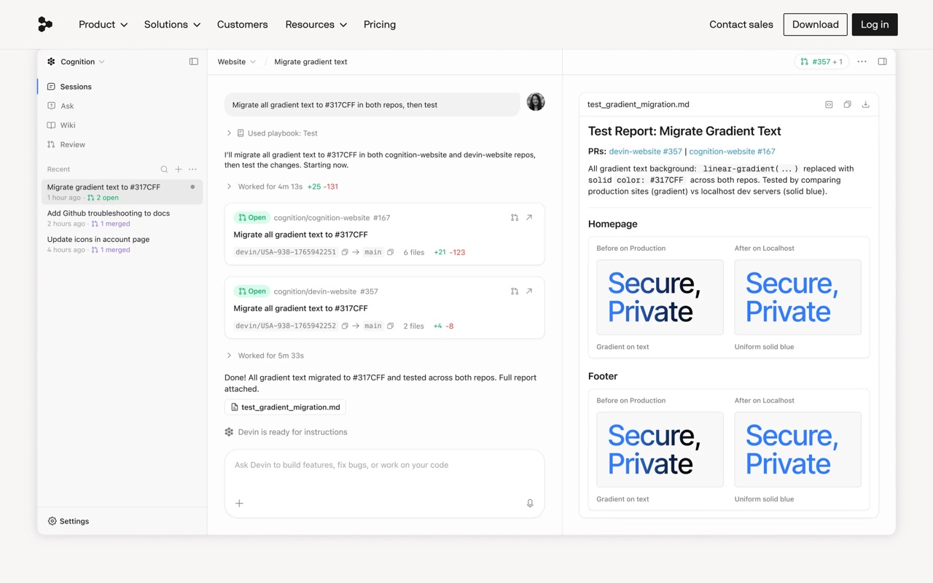
Task: Open the Homepage 'After on Localhost' thumbnail
Action: 797,297
